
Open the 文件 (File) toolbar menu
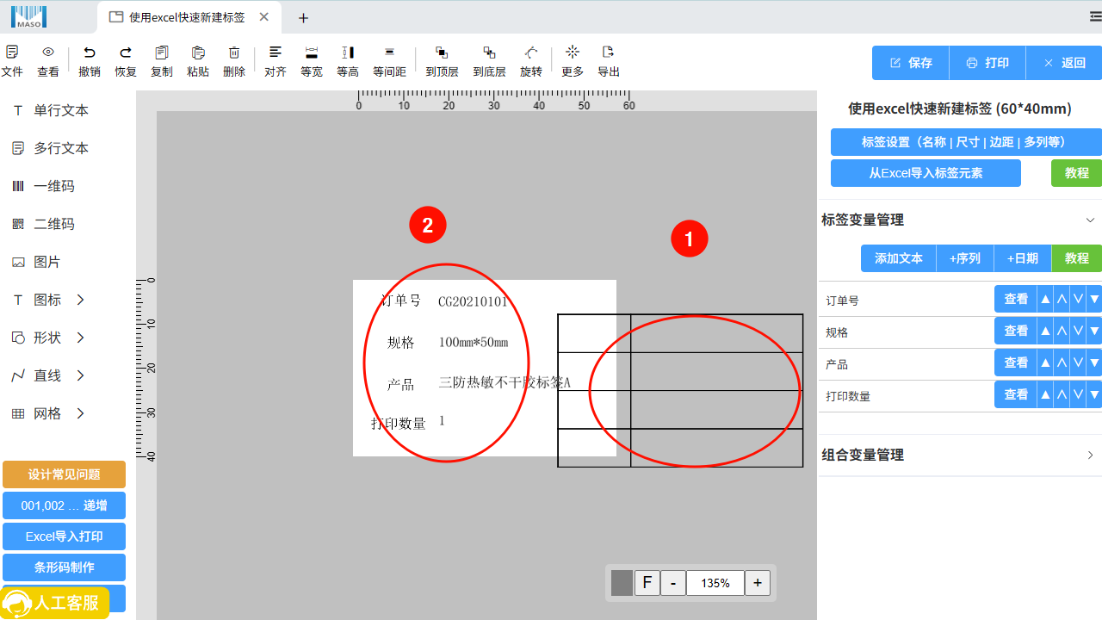[12, 62]
